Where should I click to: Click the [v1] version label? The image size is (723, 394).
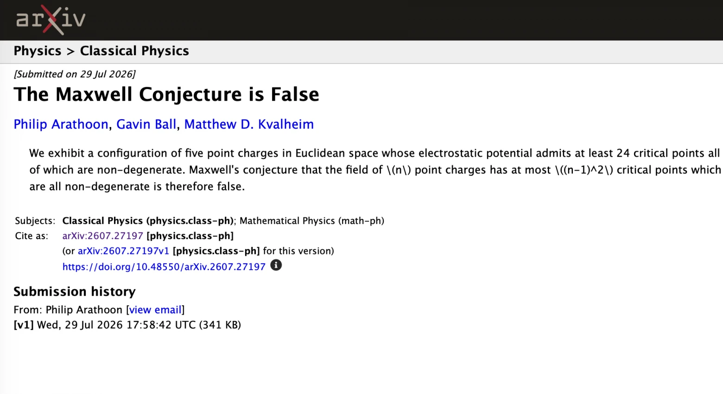click(x=24, y=325)
